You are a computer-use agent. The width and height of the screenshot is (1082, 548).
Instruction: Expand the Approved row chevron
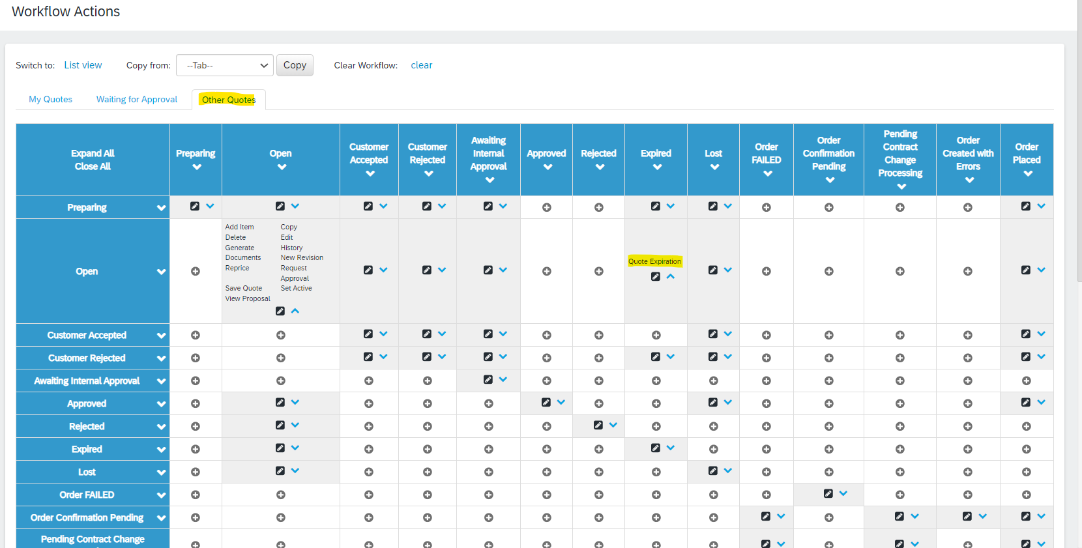(161, 404)
